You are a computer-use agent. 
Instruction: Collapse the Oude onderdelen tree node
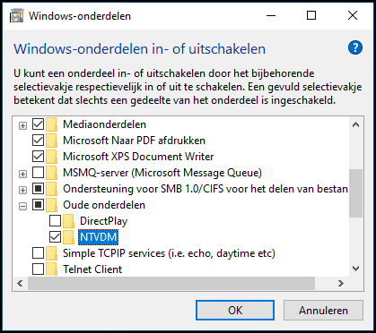click(22, 206)
